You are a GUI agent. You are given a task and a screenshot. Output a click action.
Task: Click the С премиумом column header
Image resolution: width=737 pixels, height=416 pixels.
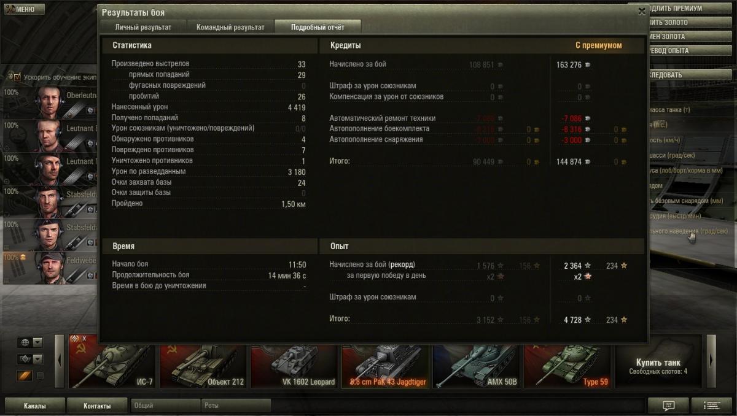pos(598,45)
